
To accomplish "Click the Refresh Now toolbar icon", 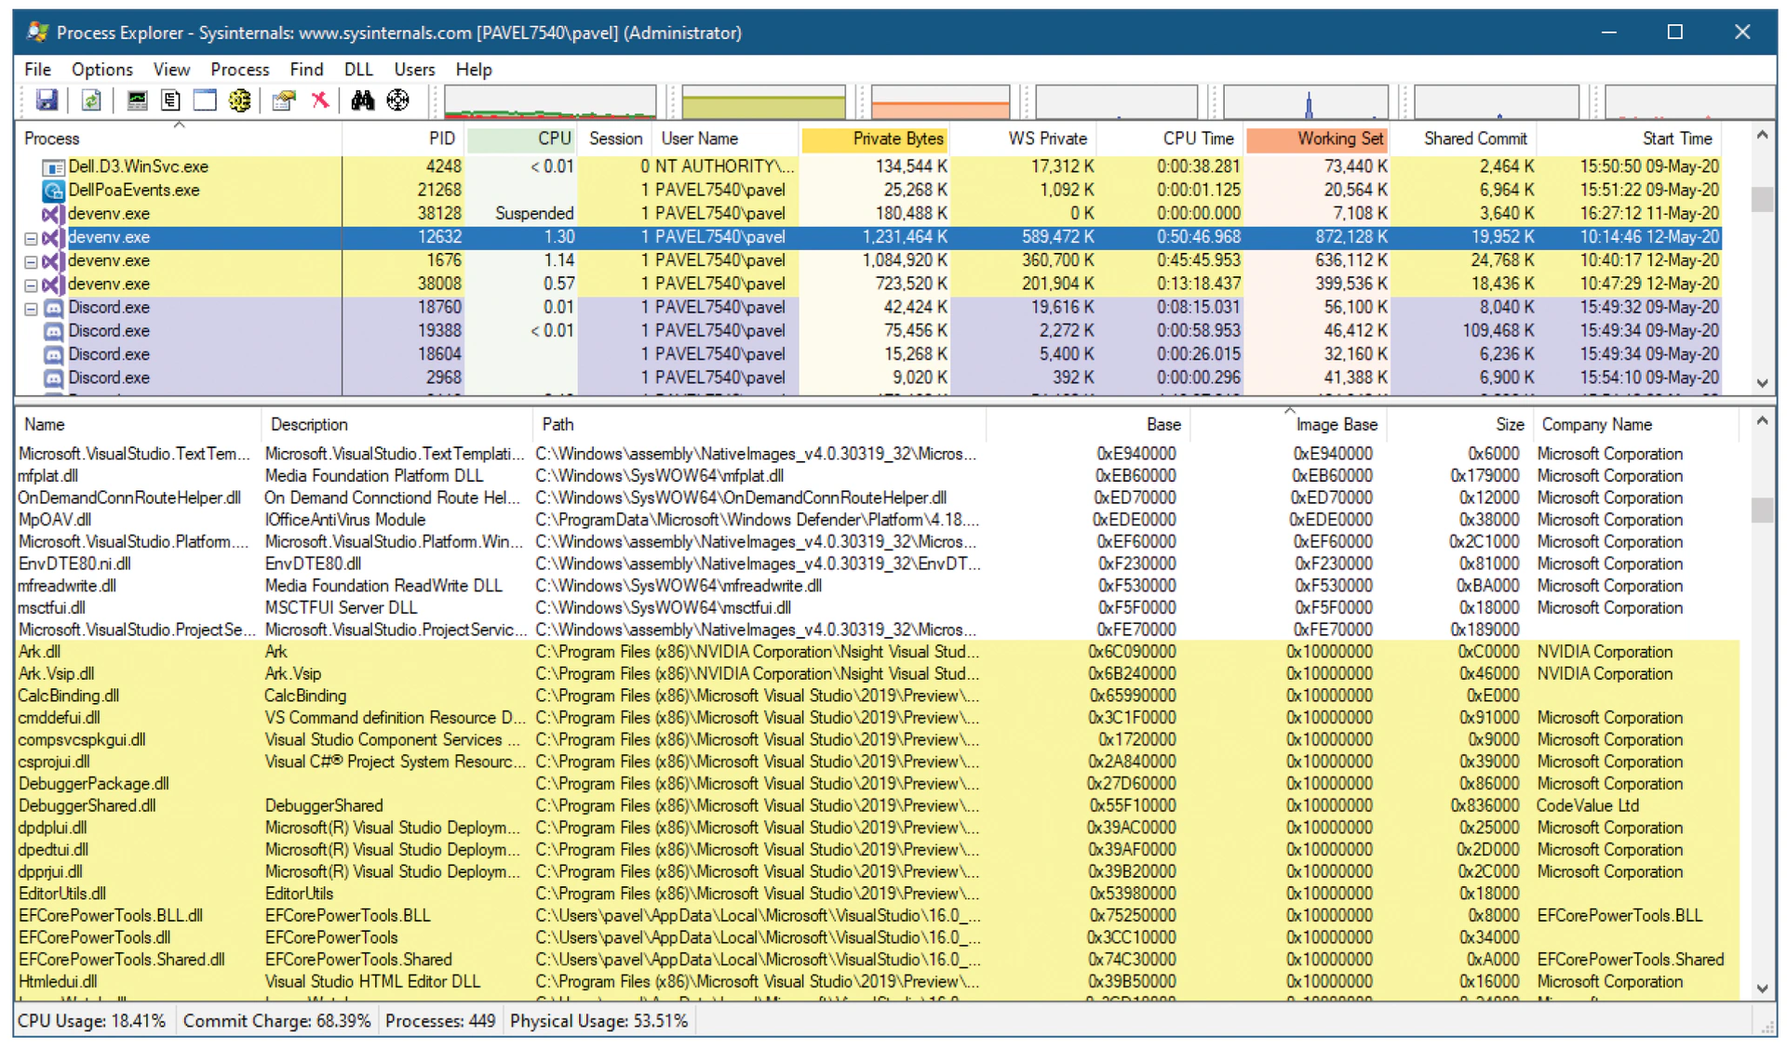I will tap(91, 100).
